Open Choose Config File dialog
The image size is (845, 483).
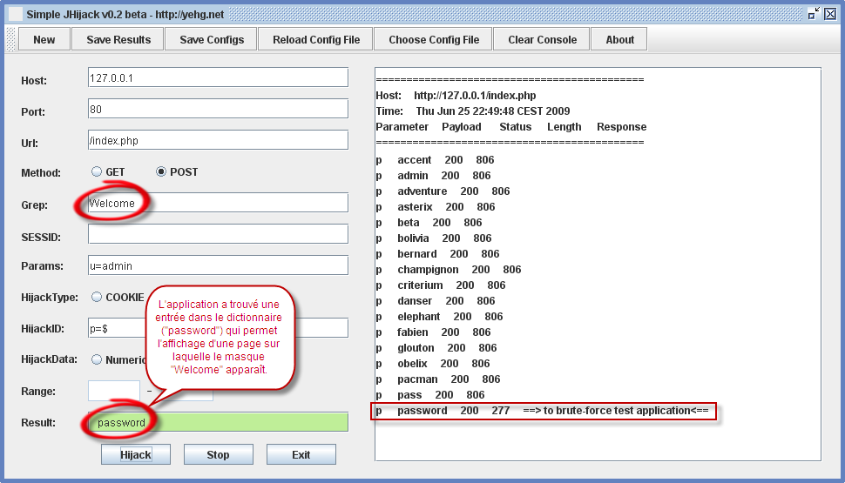coord(433,39)
